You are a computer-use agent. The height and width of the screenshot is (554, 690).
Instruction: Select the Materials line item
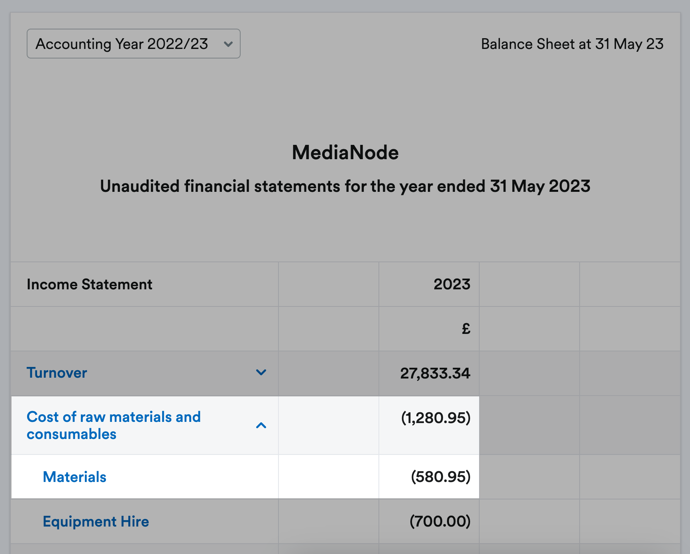[74, 477]
